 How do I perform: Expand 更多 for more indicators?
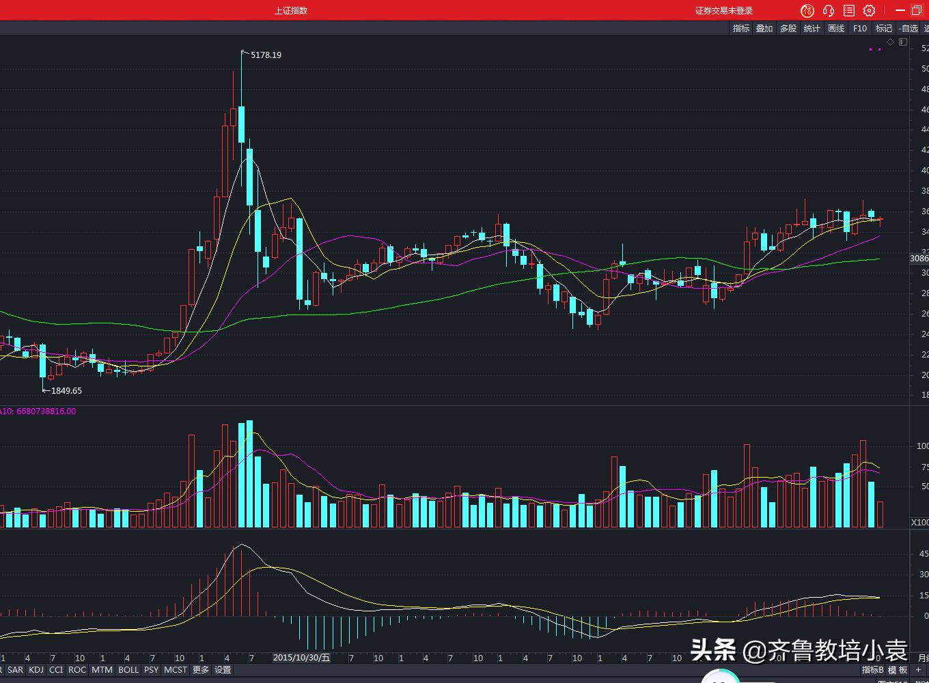(x=200, y=670)
